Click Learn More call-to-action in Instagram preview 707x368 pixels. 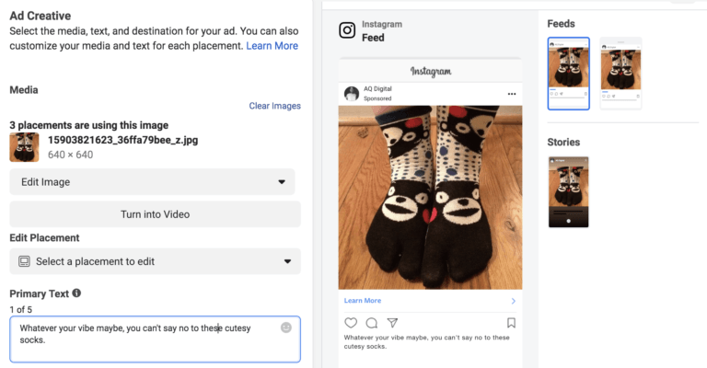(363, 301)
